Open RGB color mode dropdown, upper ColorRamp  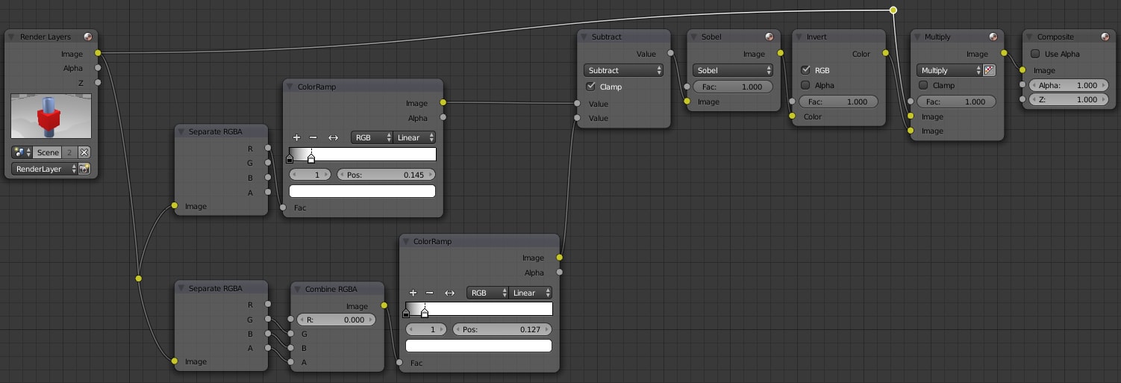click(372, 137)
